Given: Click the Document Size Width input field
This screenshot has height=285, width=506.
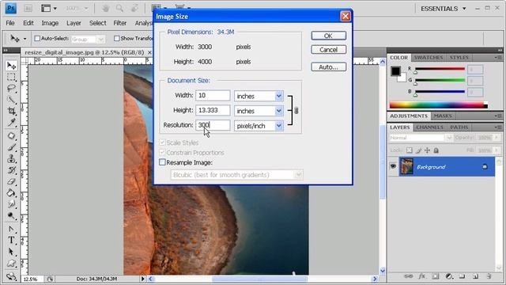Looking at the screenshot, I should 213,95.
